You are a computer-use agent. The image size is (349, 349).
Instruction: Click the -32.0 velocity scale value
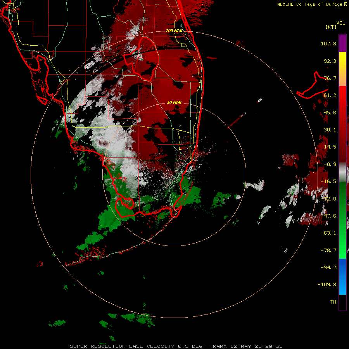pos(328,199)
